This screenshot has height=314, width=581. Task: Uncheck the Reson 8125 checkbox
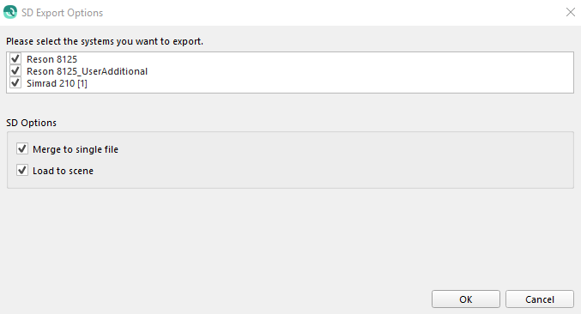click(15, 59)
